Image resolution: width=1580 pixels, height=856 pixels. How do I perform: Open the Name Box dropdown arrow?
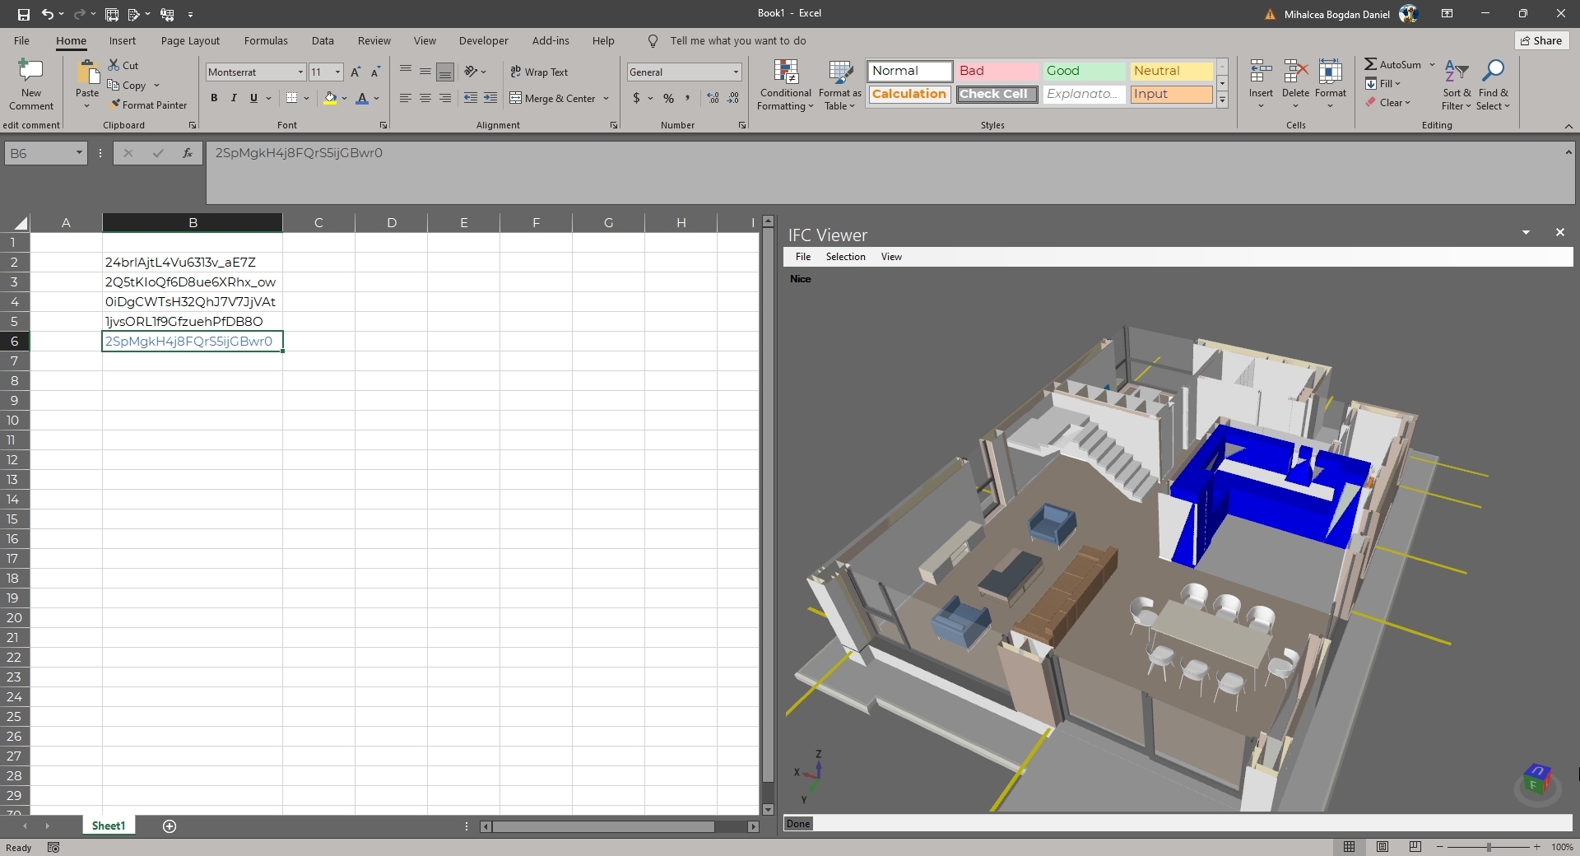(x=79, y=153)
